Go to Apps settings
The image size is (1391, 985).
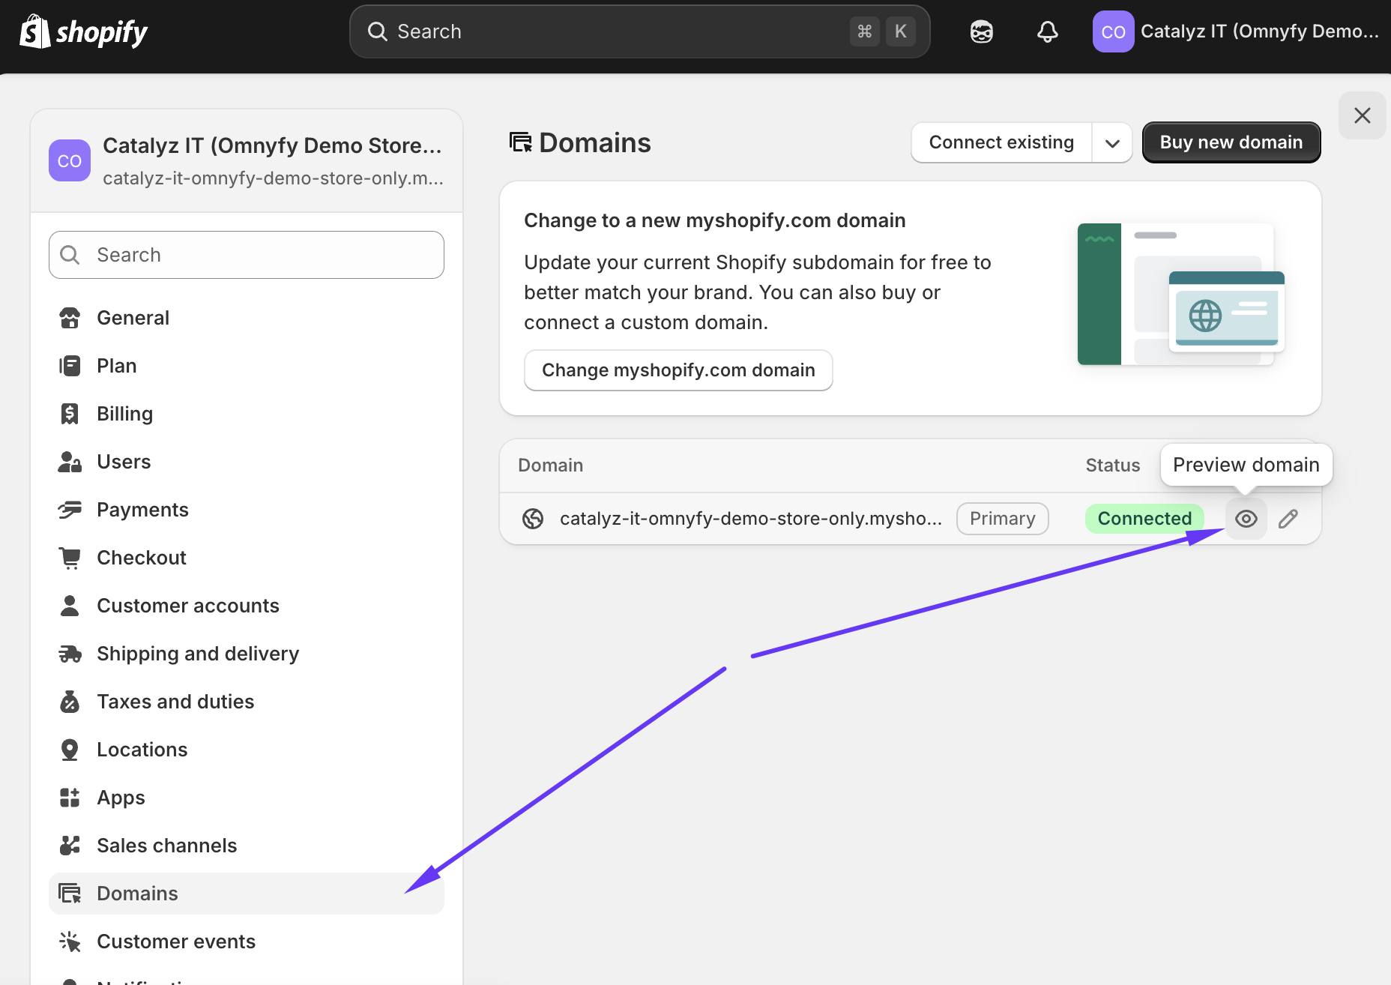pos(247,798)
